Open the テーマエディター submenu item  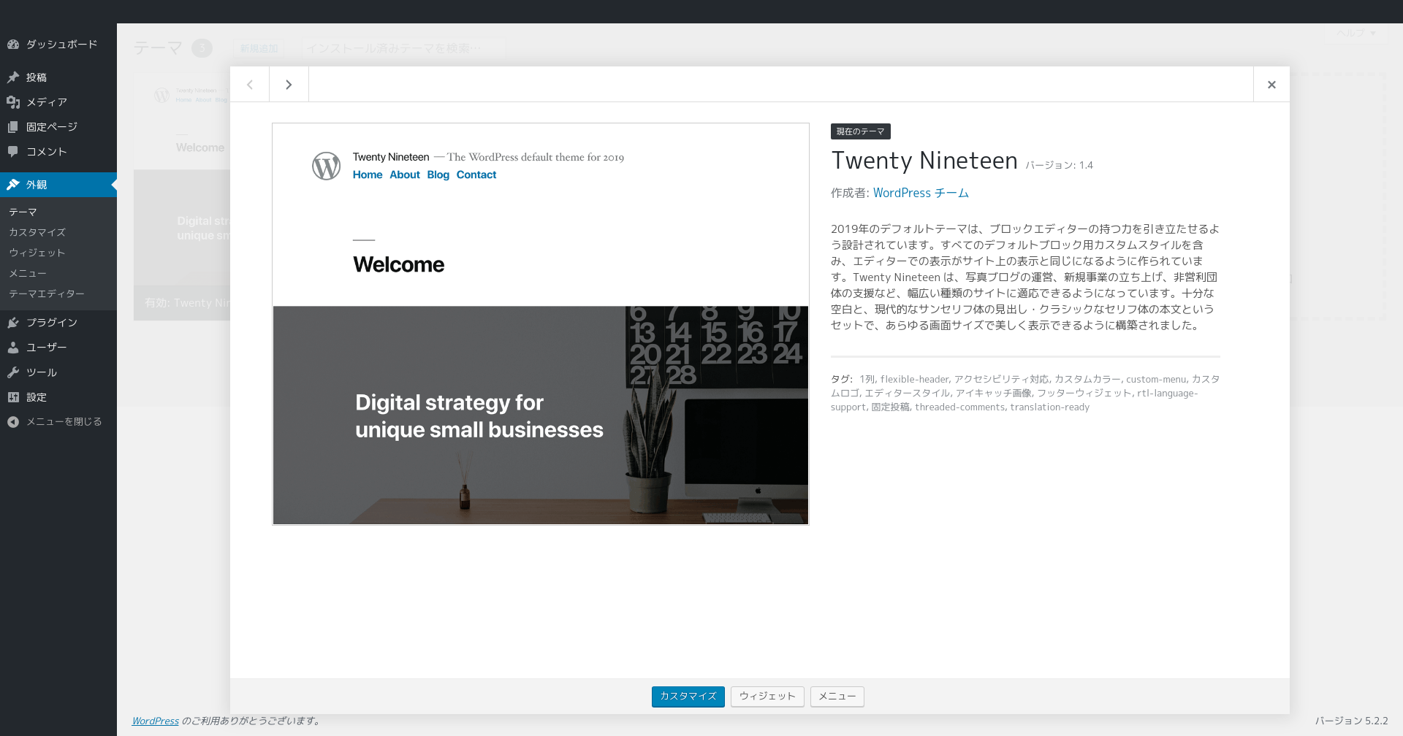47,294
